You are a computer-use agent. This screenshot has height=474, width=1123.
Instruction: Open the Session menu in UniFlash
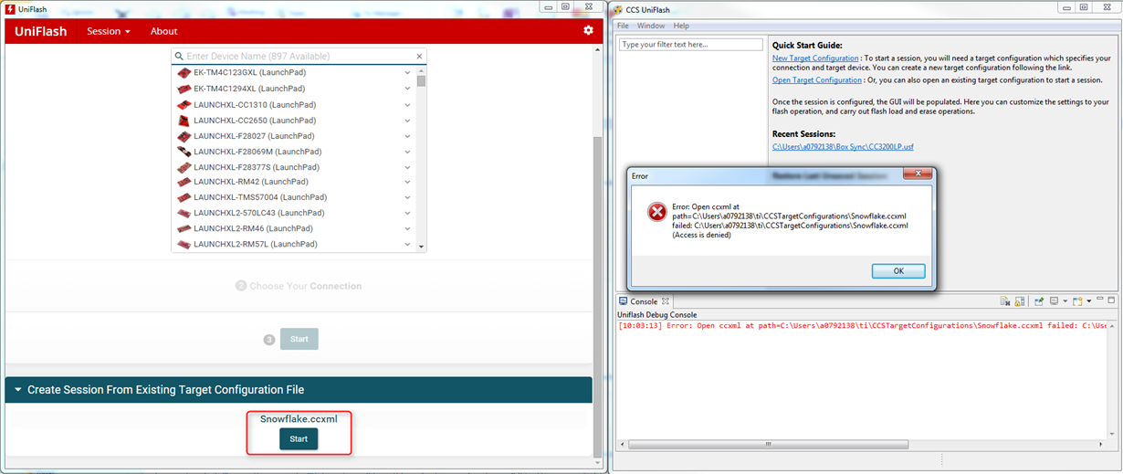108,31
